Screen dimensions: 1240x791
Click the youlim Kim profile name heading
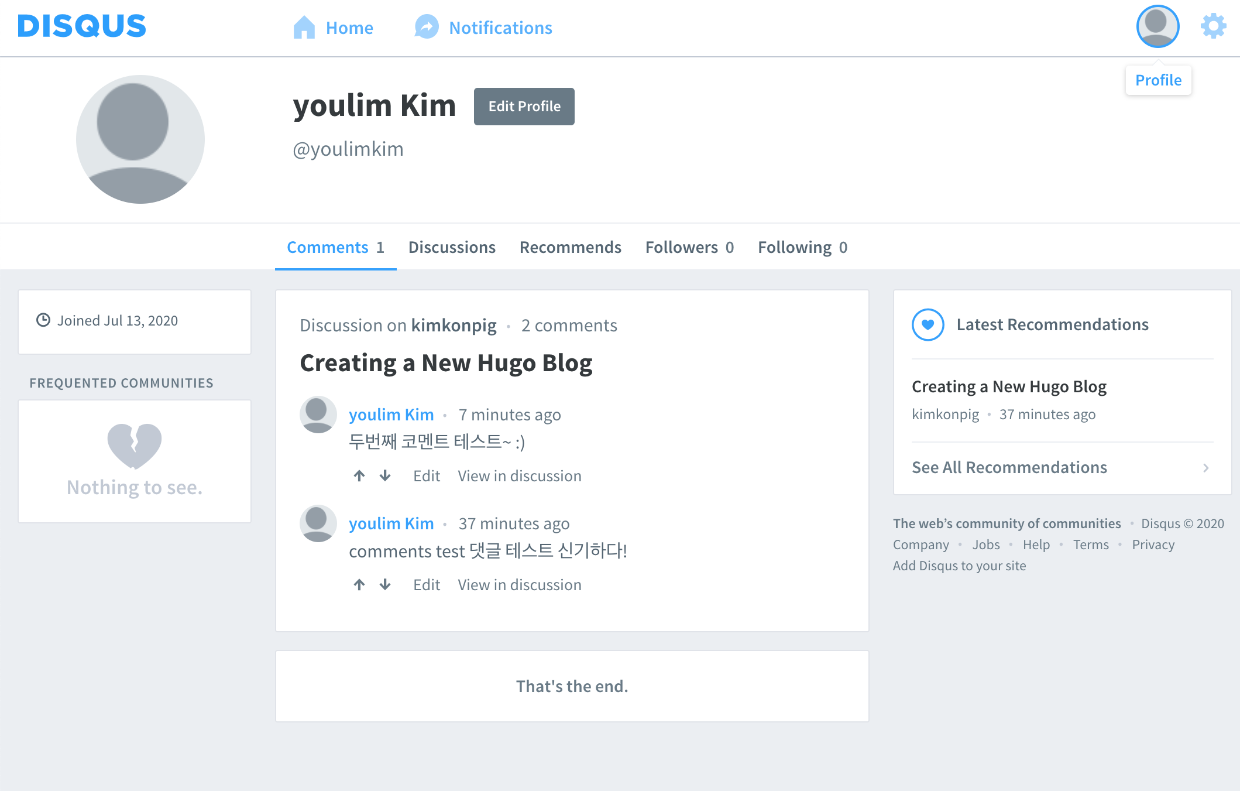click(375, 105)
